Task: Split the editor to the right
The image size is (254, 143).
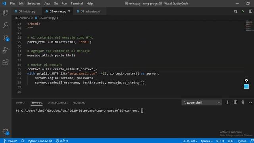Action: pos(250,11)
